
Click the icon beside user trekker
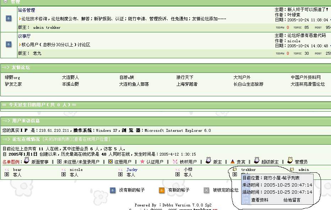[235, 169]
